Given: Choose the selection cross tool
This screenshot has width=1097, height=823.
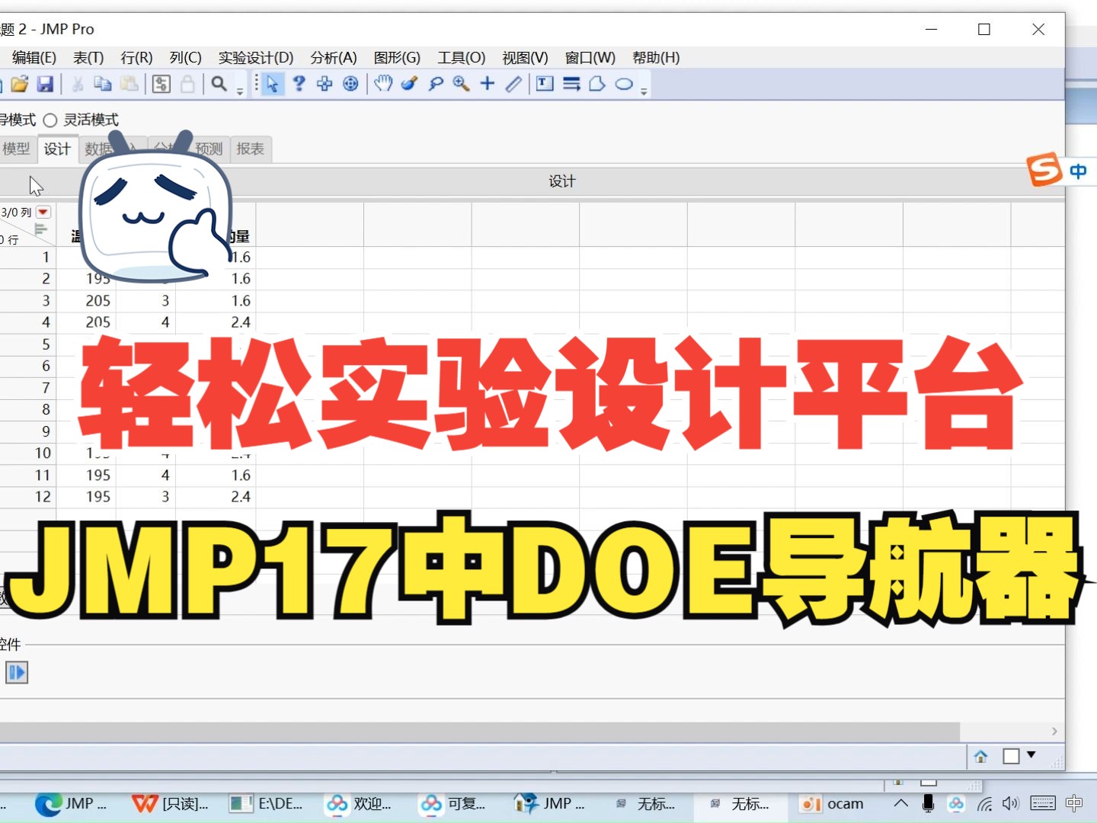Looking at the screenshot, I should coord(325,84).
